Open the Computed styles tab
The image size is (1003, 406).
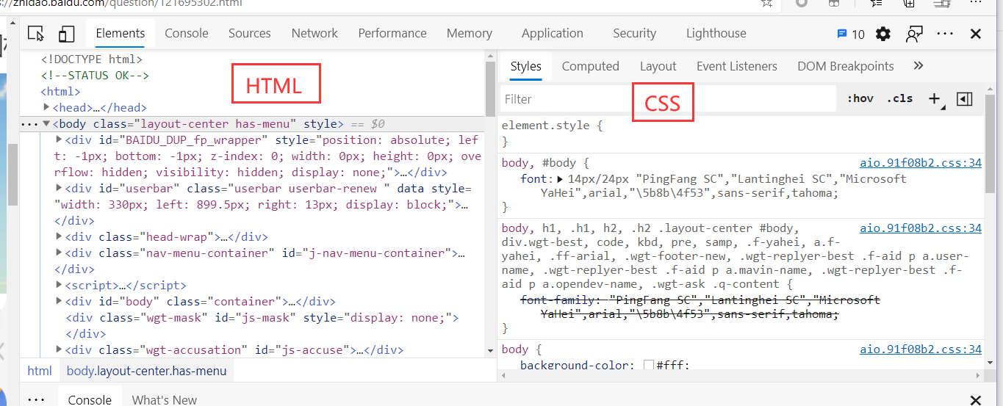tap(590, 66)
